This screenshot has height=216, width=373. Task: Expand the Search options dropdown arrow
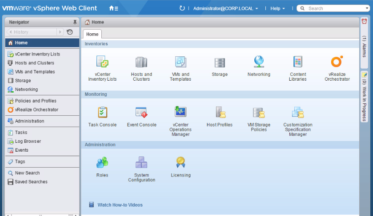[367, 8]
